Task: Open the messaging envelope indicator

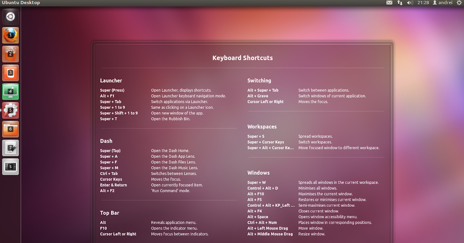Action: (389, 3)
